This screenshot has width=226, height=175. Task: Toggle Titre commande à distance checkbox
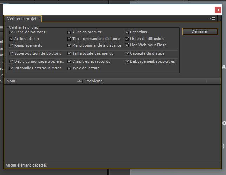pos(69,39)
